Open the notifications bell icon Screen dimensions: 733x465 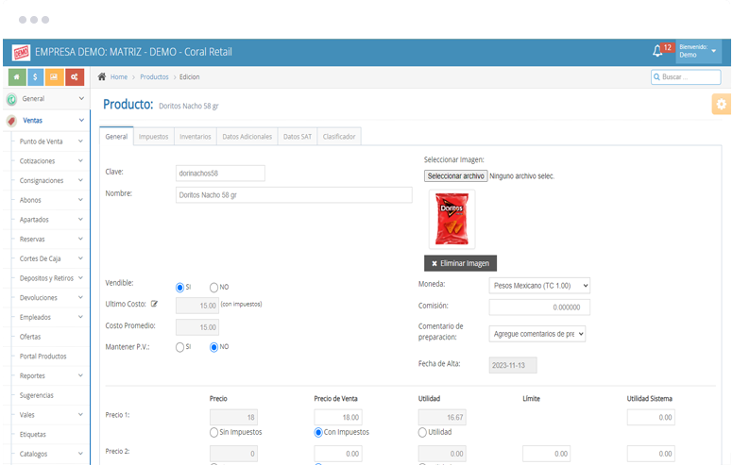[x=657, y=51]
